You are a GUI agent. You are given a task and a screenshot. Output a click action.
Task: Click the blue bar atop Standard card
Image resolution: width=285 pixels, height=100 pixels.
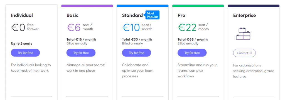[x=143, y=6]
